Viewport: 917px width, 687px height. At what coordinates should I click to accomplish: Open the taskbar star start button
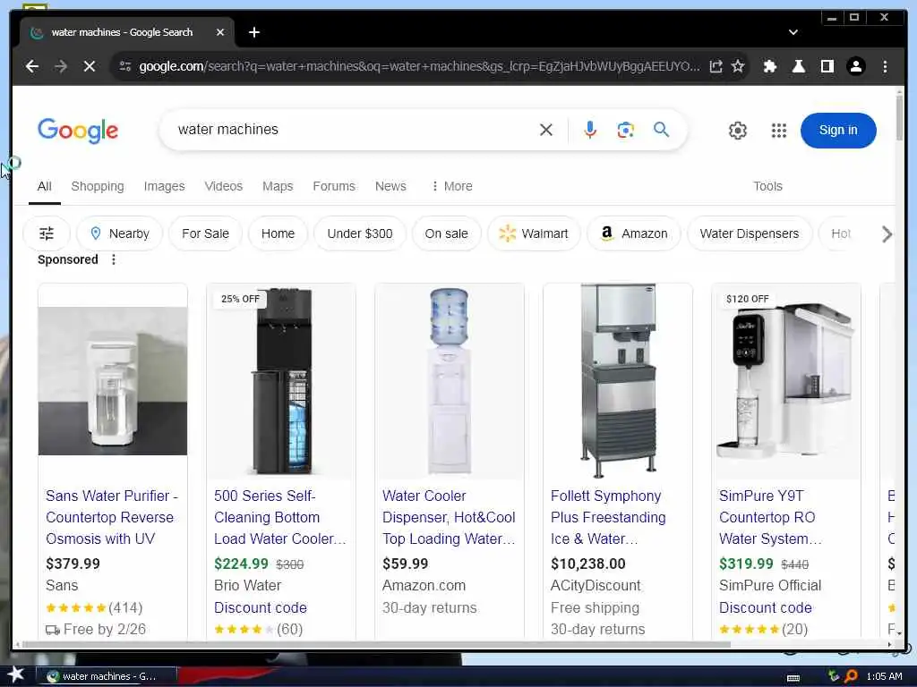[15, 675]
